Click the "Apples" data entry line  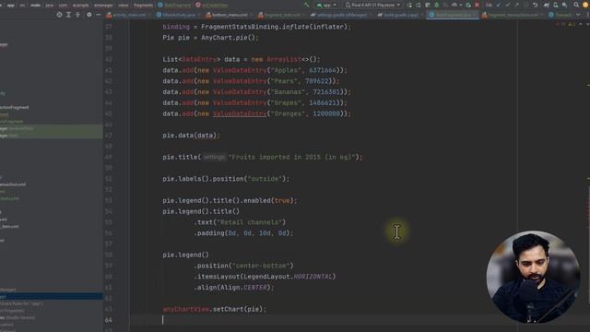[x=255, y=70]
